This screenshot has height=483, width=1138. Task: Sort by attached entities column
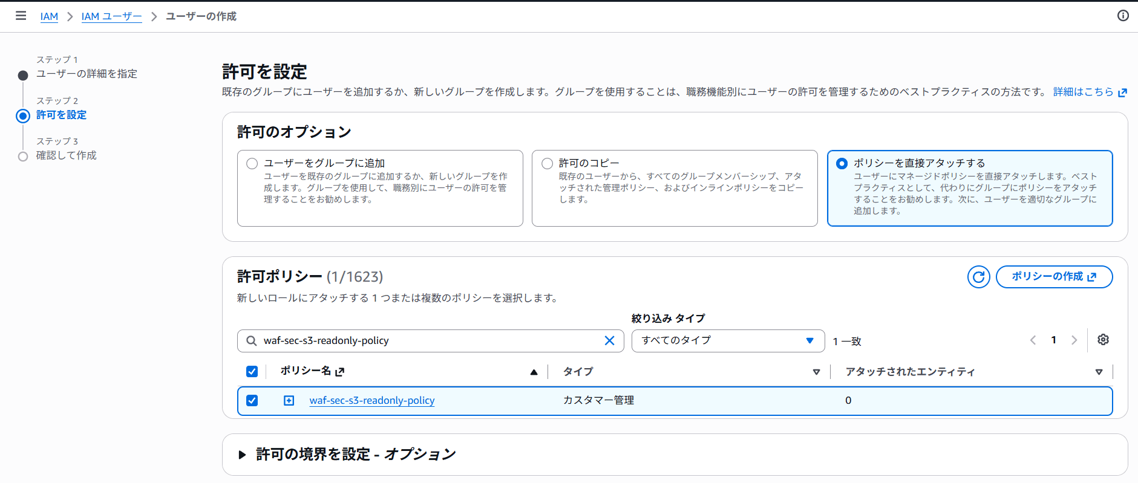click(1099, 372)
